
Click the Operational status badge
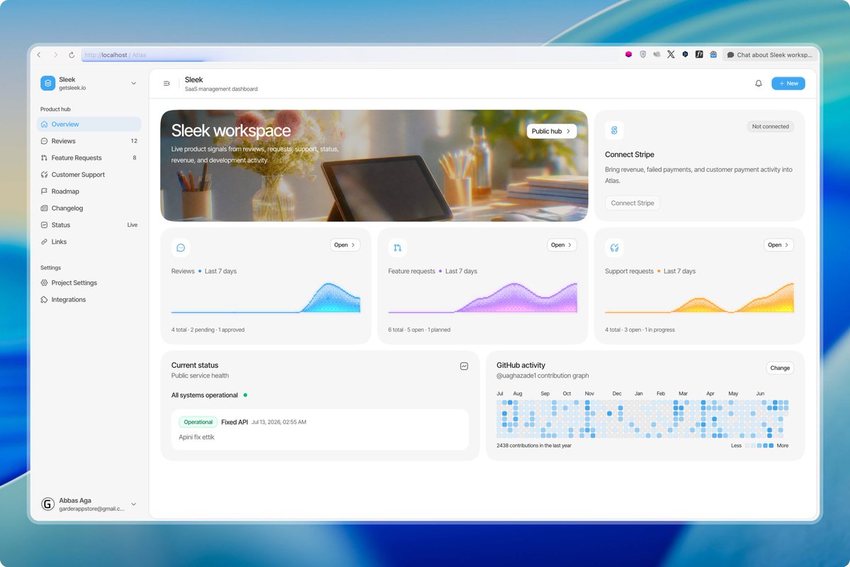(198, 422)
